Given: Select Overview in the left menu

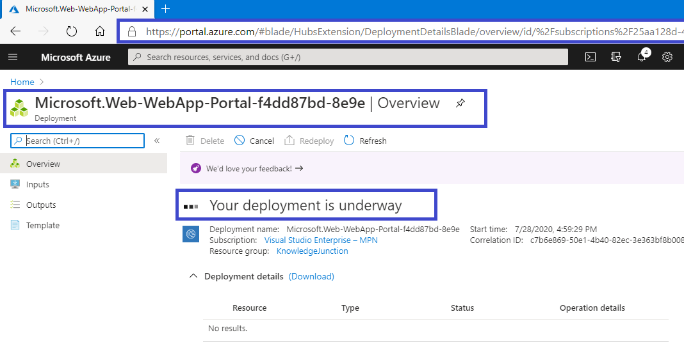Looking at the screenshot, I should pos(83,164).
